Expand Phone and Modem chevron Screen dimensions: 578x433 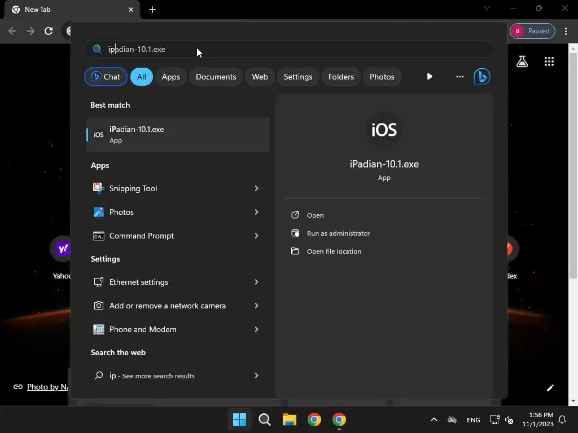pos(257,329)
